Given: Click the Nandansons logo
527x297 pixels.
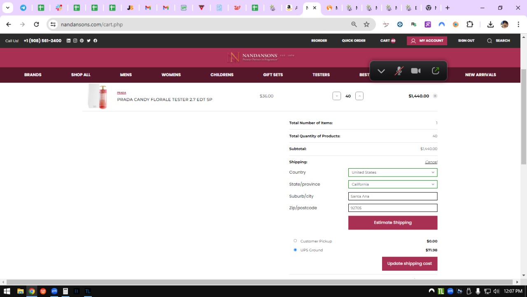Looking at the screenshot, I should click(261, 57).
